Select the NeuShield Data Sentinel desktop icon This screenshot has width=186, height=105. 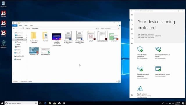coord(3,44)
